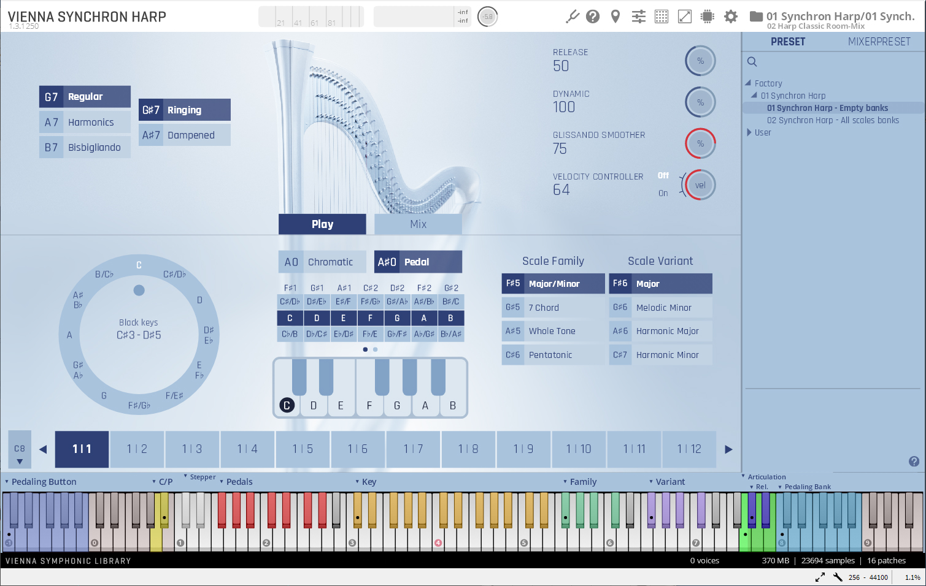The height and width of the screenshot is (586, 926).
Task: Select the Whole Tone scale family
Action: 552,331
